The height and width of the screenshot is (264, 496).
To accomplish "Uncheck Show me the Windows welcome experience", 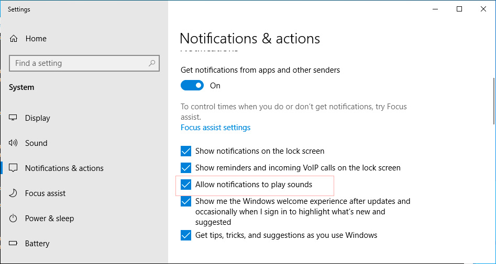I will pos(186,201).
